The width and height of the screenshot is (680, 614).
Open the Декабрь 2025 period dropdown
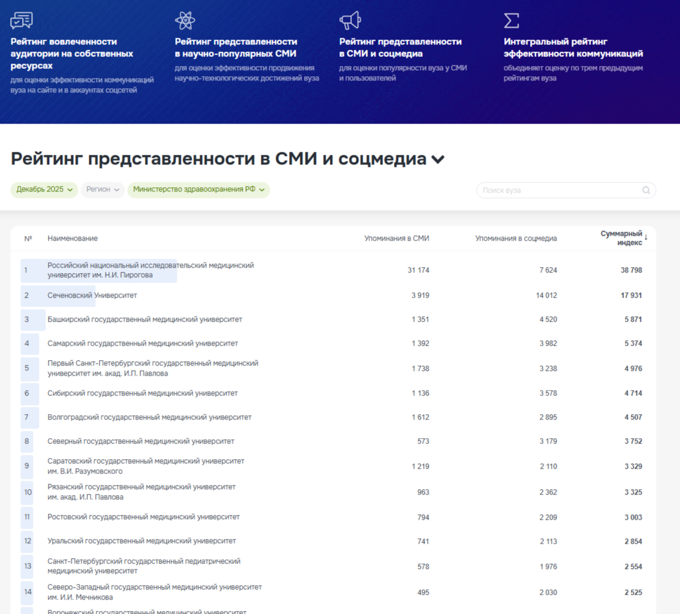44,190
